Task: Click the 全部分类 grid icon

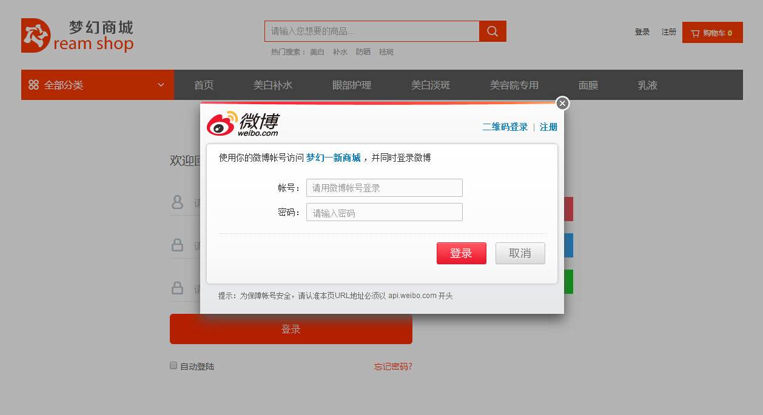Action: [34, 85]
